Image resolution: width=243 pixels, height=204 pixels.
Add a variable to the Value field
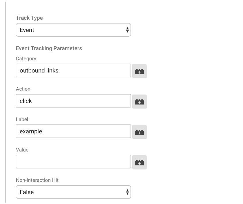click(139, 162)
